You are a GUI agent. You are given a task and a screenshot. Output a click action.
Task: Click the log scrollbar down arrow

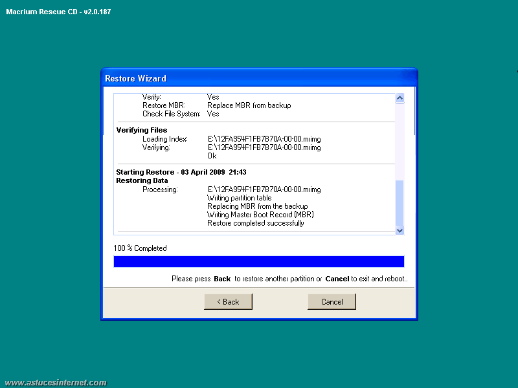[400, 230]
